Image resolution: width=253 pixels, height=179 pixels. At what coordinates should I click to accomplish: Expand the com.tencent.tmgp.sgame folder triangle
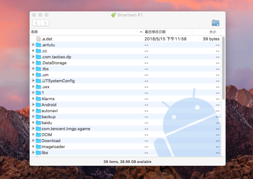point(33,128)
